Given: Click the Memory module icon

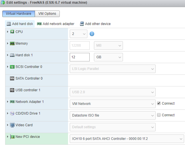Looking at the screenshot, I should coord(12,43).
